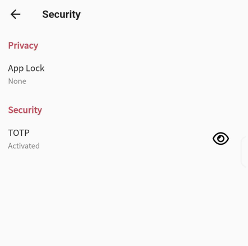Select the red Privacy section header
This screenshot has height=246, width=248.
23,45
